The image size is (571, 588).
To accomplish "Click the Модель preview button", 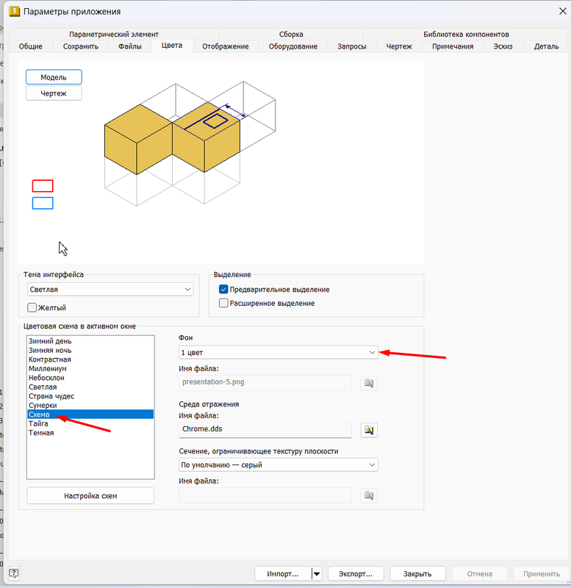I will pos(54,77).
